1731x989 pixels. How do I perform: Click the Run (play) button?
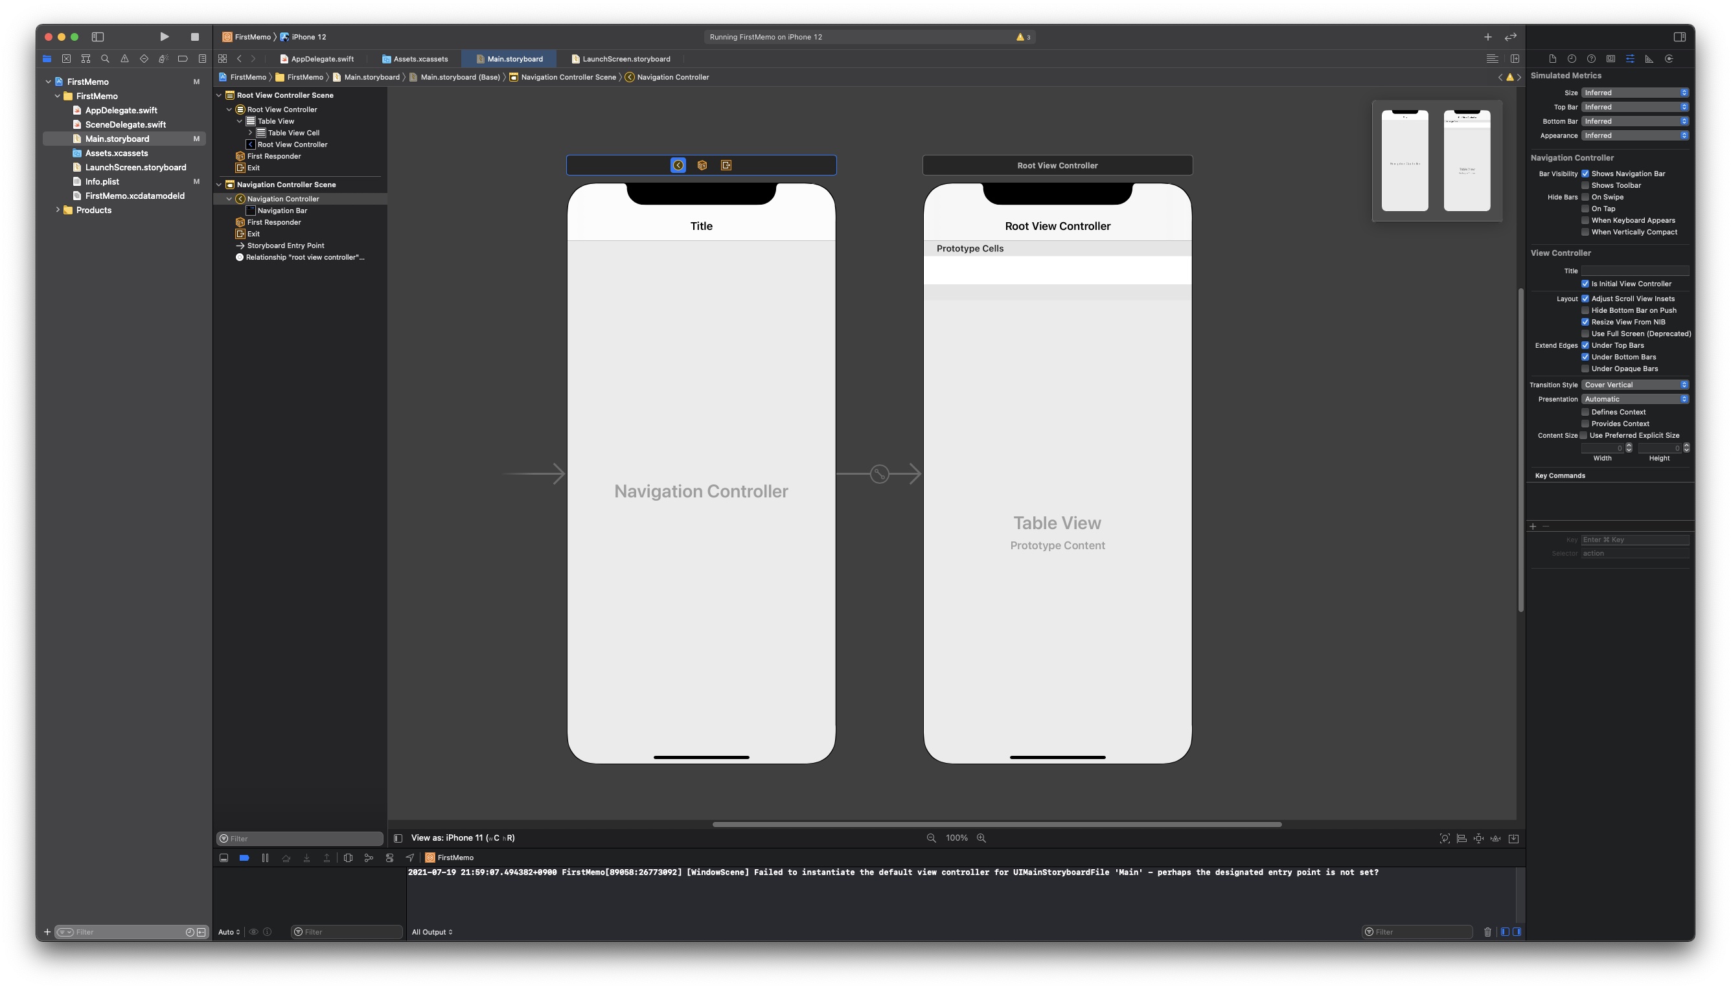tap(165, 37)
